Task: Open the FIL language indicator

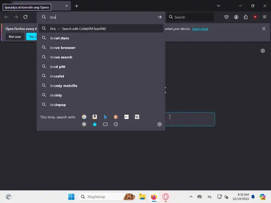Action: (x=210, y=197)
